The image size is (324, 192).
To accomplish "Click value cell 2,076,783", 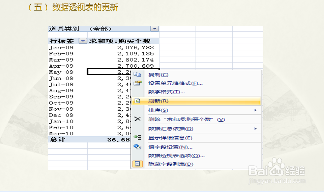I will (136, 47).
